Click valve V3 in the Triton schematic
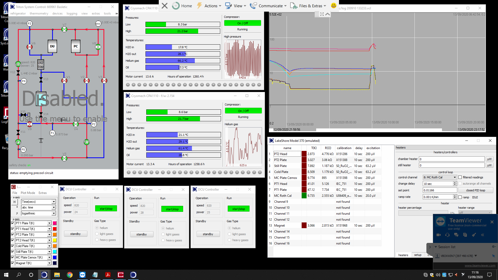 click(104, 81)
